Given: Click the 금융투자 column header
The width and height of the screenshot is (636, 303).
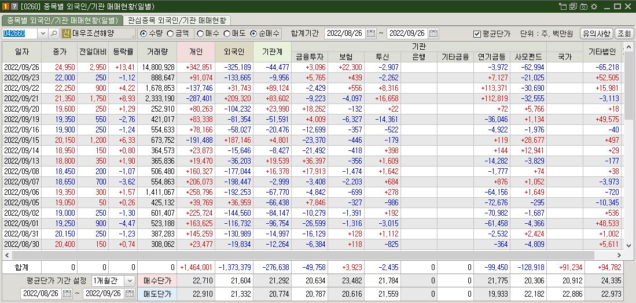Looking at the screenshot, I should 310,57.
